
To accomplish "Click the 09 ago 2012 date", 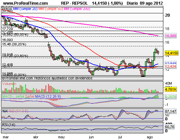I will 151,3.
